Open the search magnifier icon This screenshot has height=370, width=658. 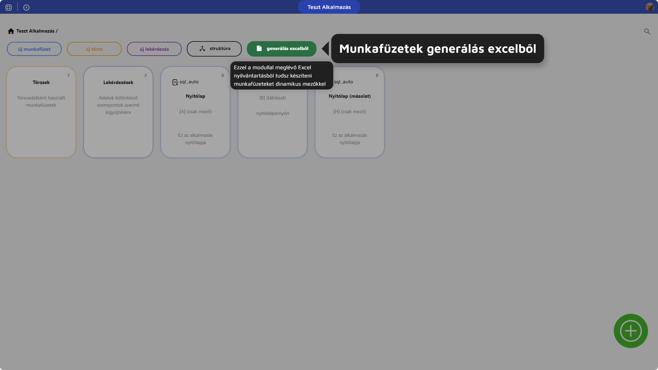coord(647,32)
